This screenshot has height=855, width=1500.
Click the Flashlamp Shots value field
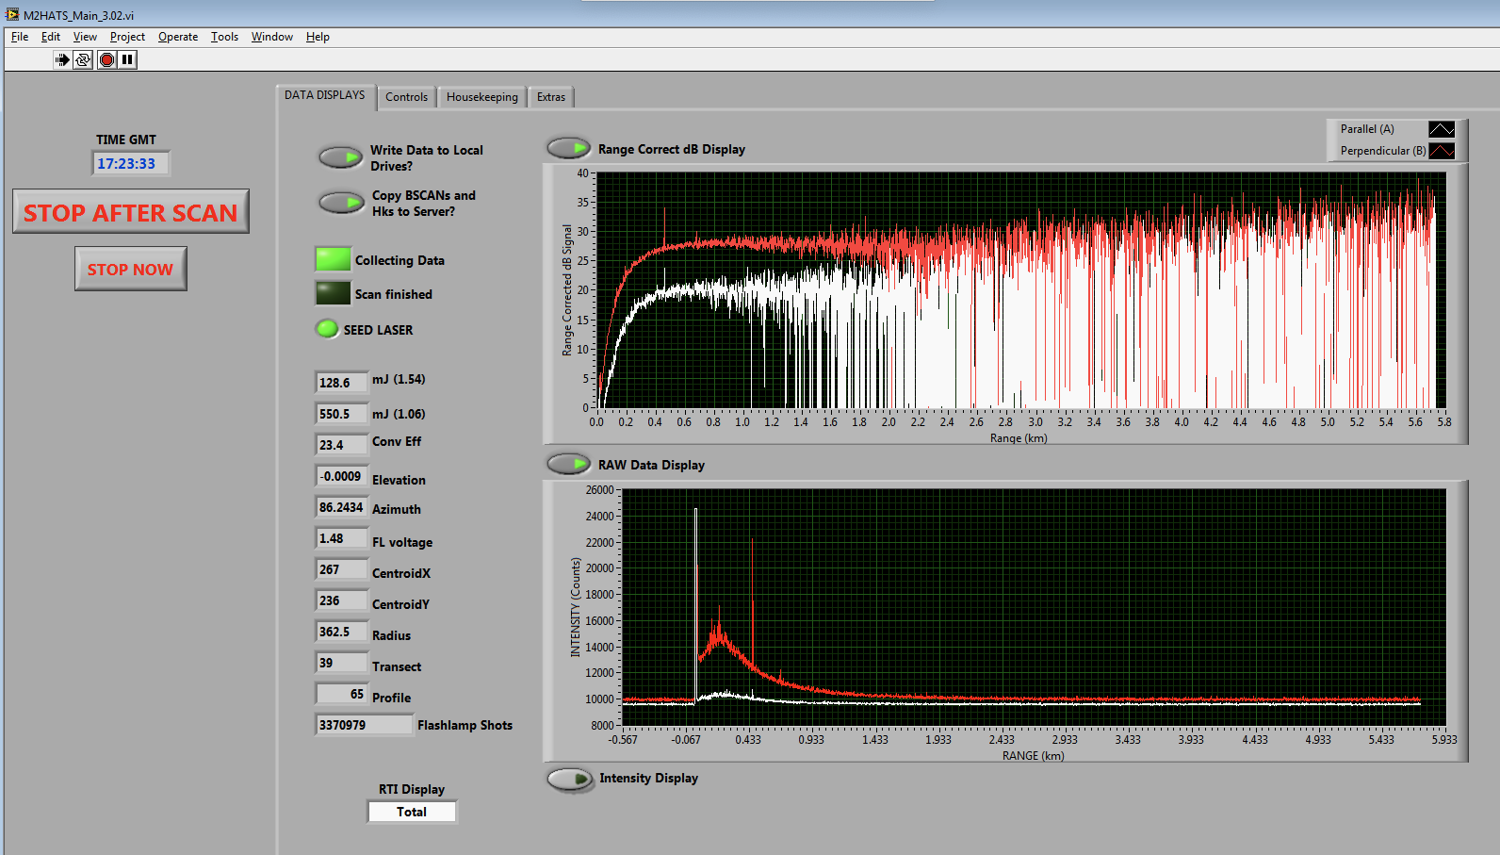click(x=363, y=725)
